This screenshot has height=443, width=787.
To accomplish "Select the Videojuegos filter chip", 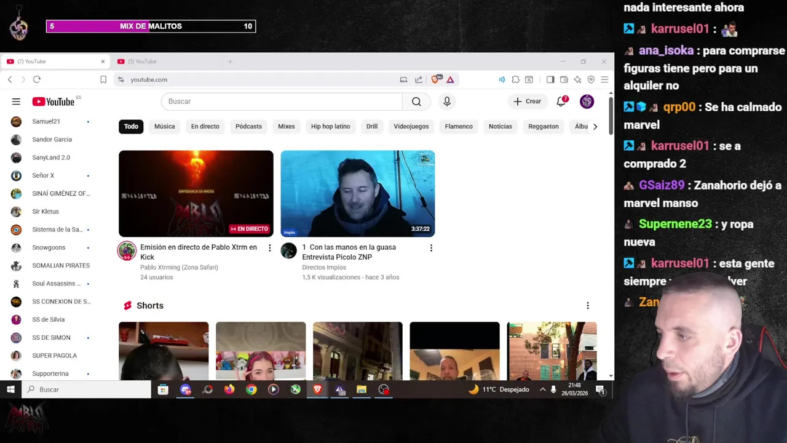I will (x=411, y=126).
